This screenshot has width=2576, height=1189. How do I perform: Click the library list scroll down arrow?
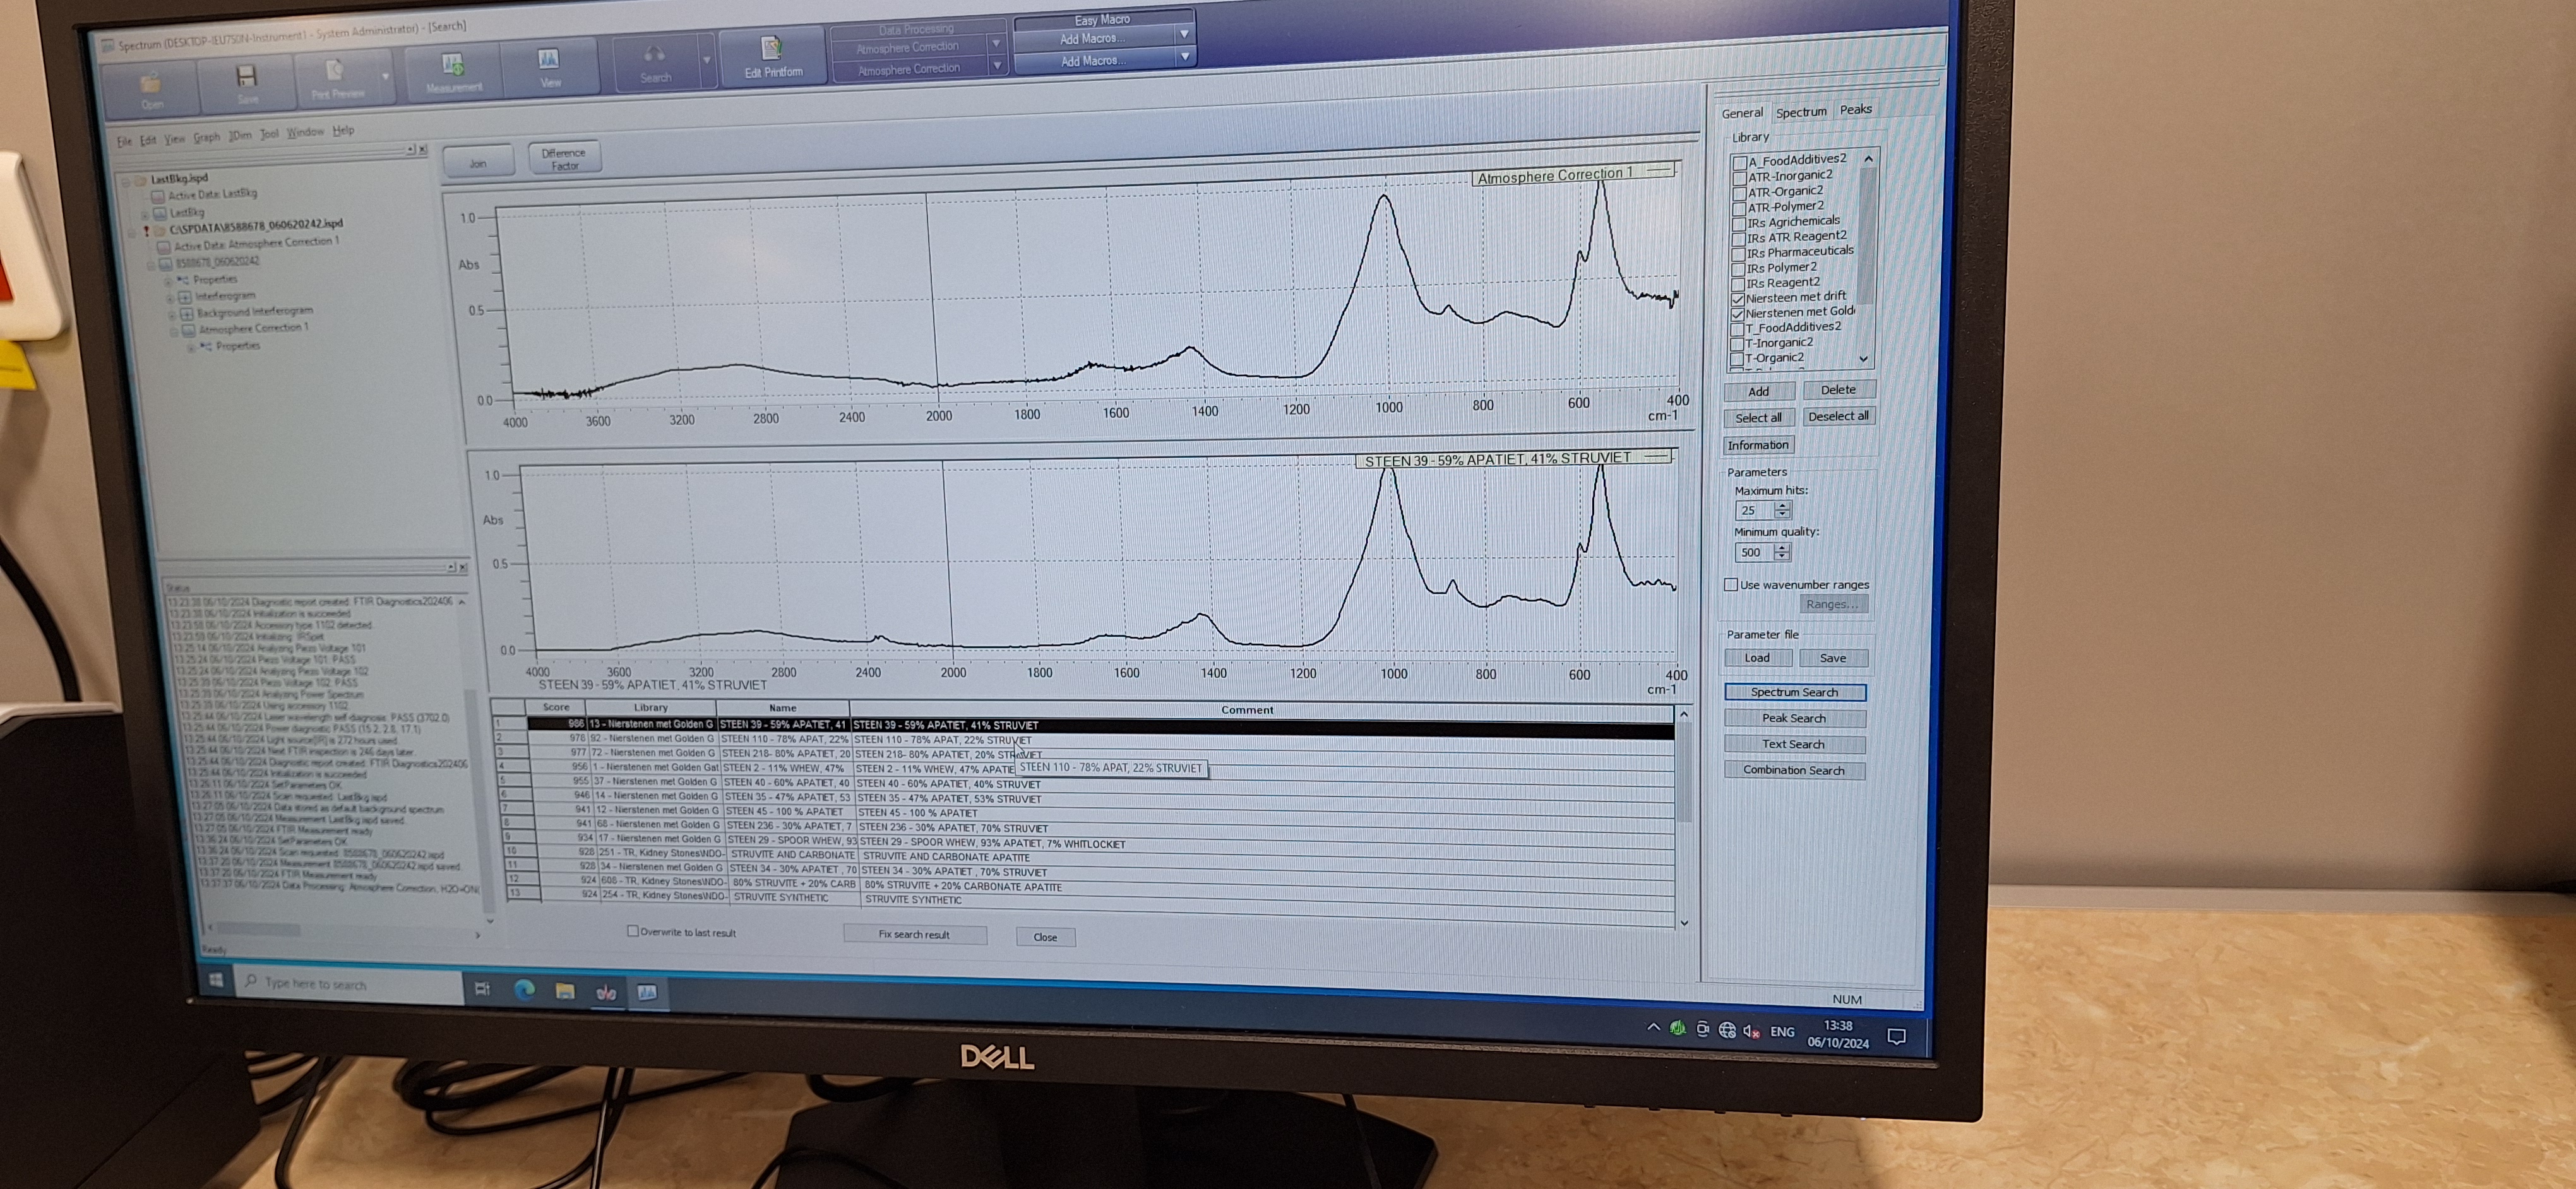coord(1864,358)
